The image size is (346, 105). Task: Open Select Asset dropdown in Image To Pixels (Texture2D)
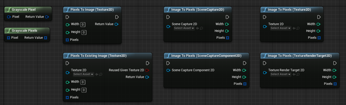pyautogui.click(x=281, y=28)
